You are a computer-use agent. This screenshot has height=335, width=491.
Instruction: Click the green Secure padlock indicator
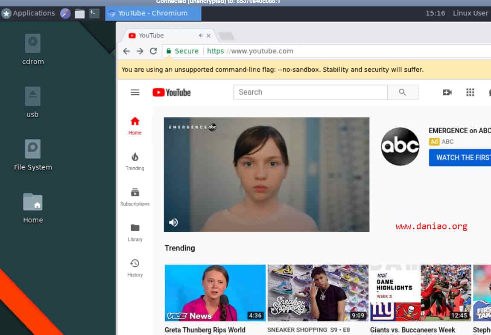coord(182,51)
